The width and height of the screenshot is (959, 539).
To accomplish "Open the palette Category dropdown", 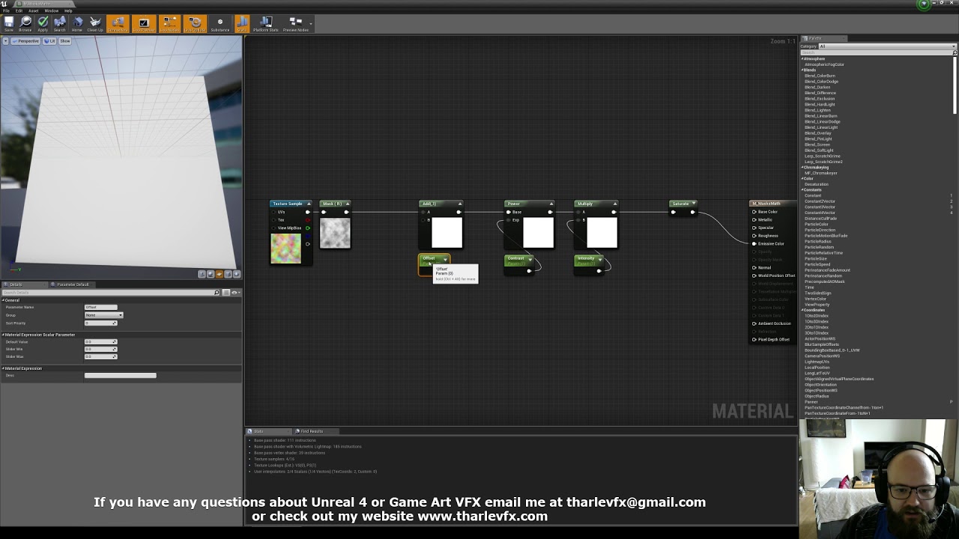I will pos(888,46).
